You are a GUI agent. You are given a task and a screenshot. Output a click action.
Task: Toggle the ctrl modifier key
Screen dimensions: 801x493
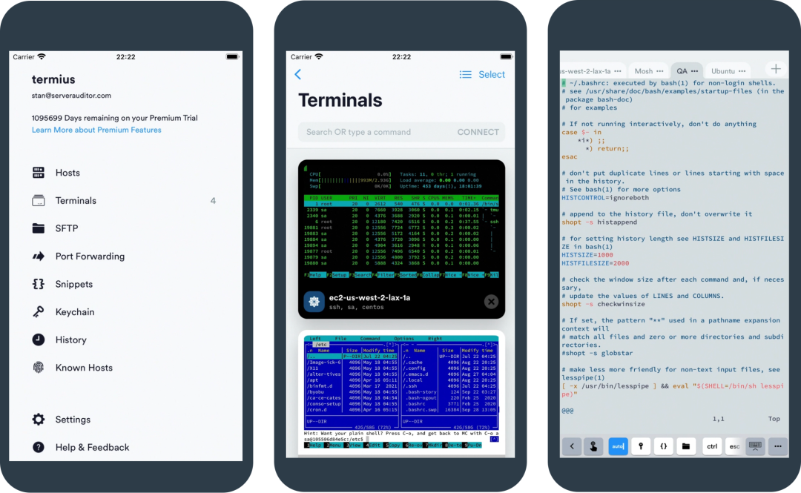(712, 446)
